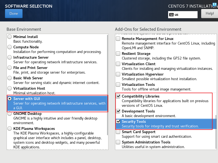Choose the Infrastructure Server environment
The width and height of the screenshot is (218, 163).
[x=10, y=57]
